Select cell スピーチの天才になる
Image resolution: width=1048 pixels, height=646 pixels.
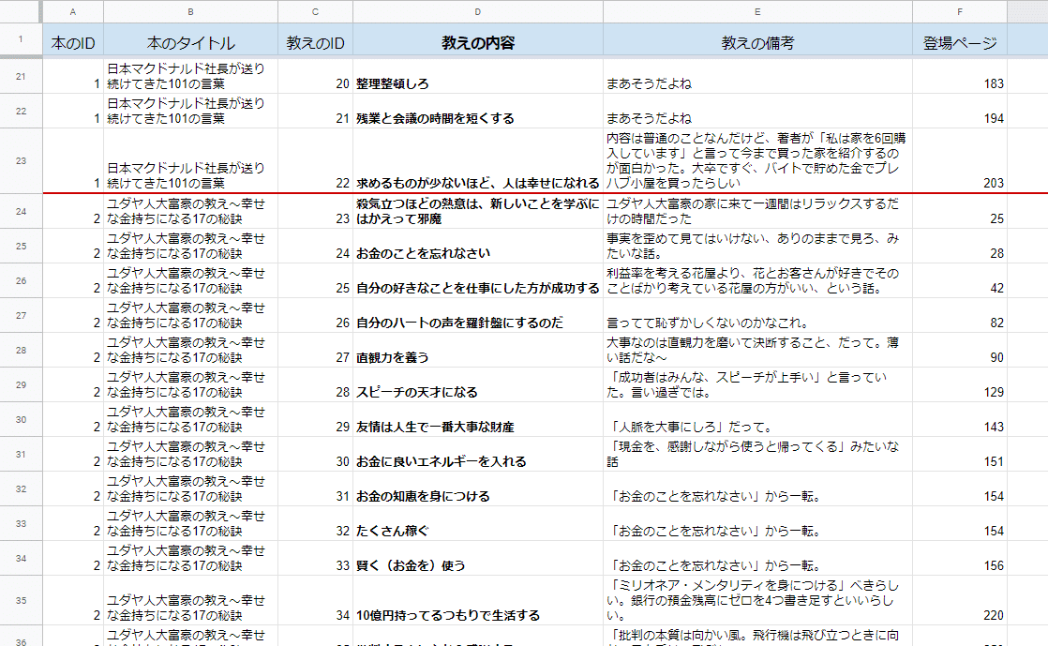[478, 385]
